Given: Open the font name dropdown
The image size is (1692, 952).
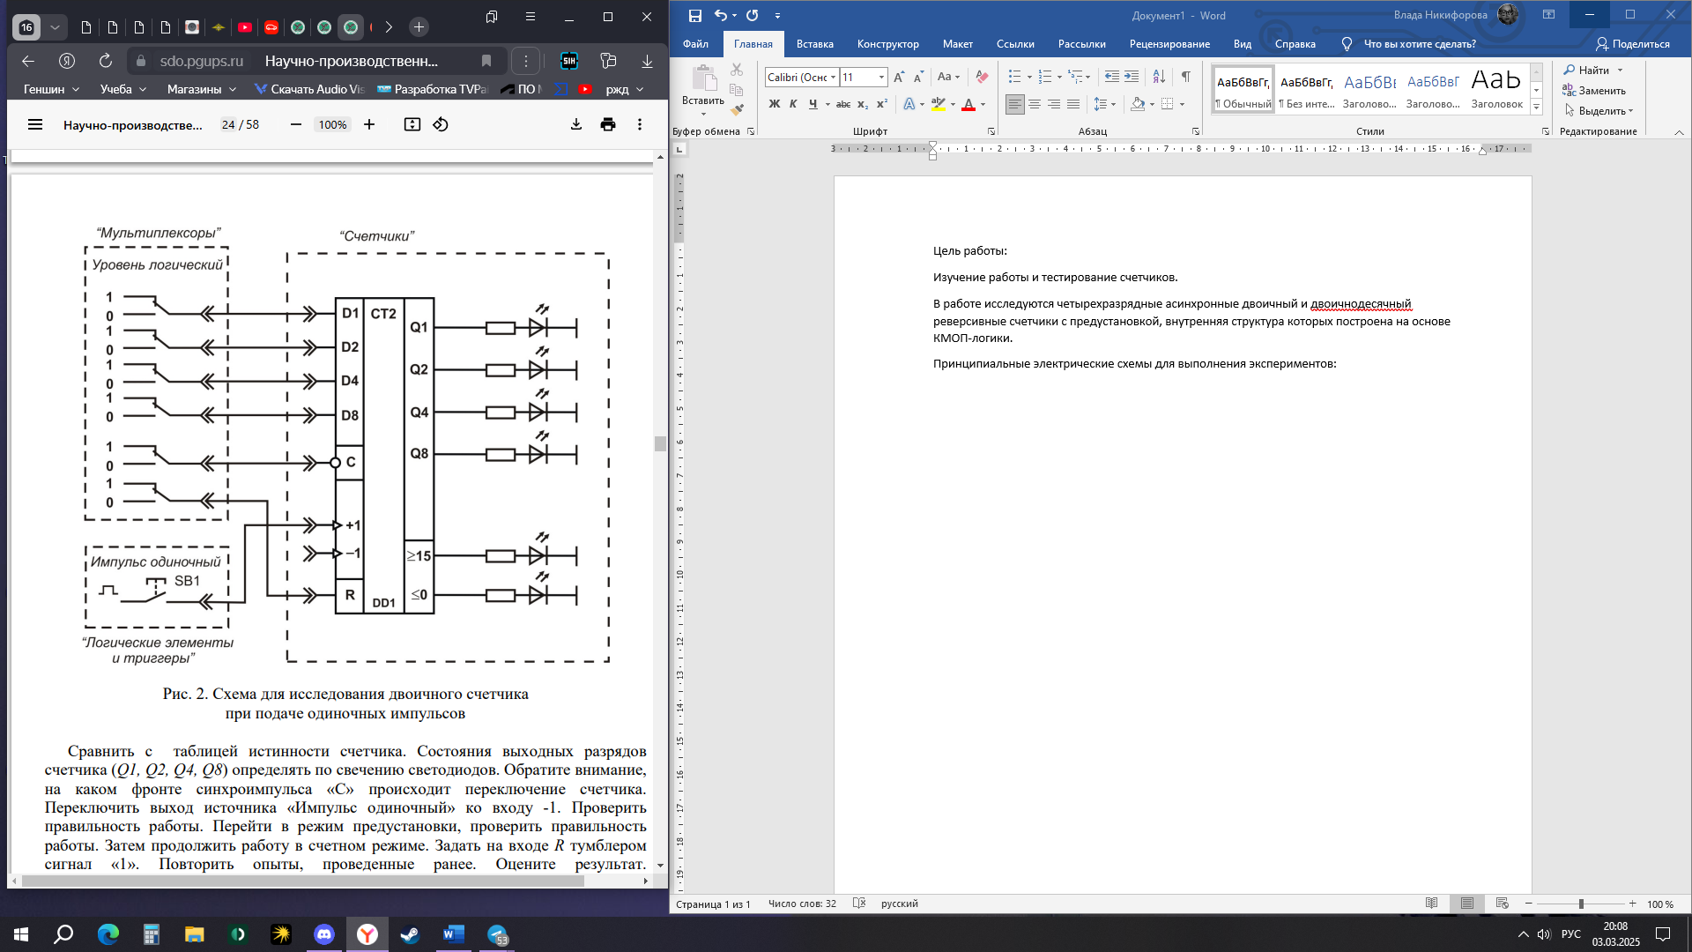Looking at the screenshot, I should point(834,78).
